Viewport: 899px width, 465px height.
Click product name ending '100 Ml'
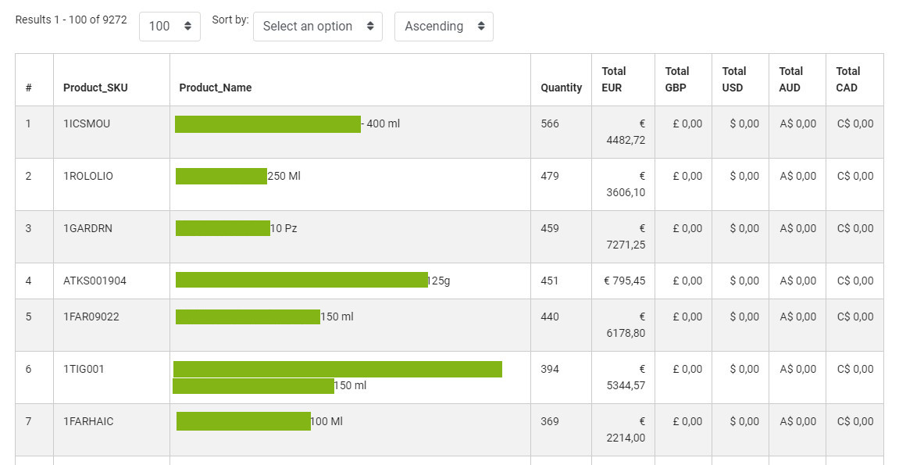point(259,421)
